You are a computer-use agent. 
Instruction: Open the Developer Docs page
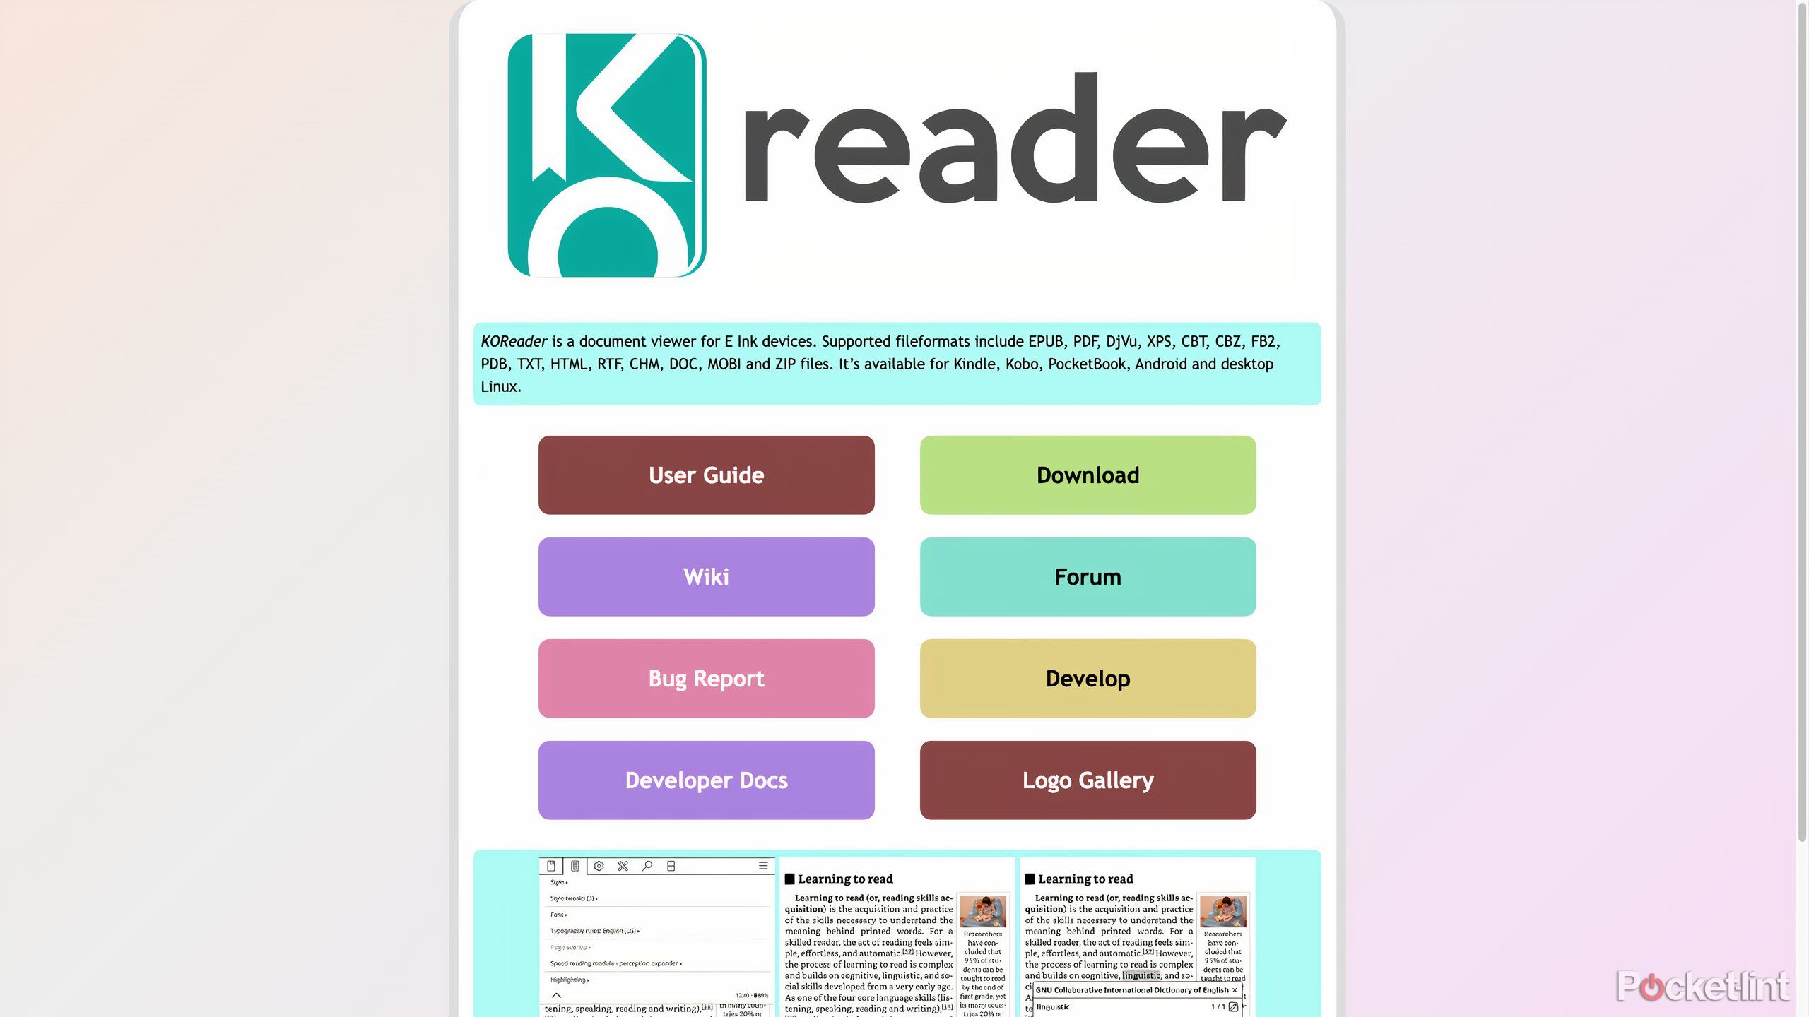[706, 780]
